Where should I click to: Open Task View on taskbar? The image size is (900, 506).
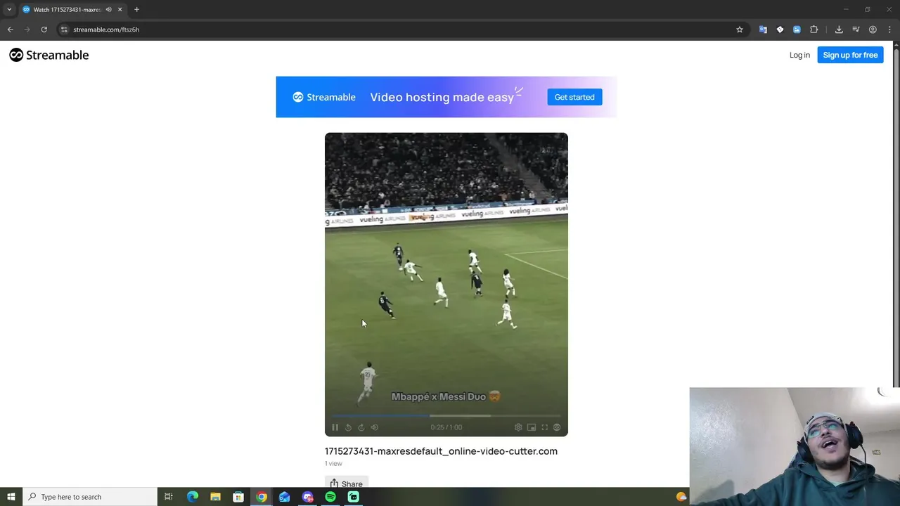pyautogui.click(x=169, y=497)
